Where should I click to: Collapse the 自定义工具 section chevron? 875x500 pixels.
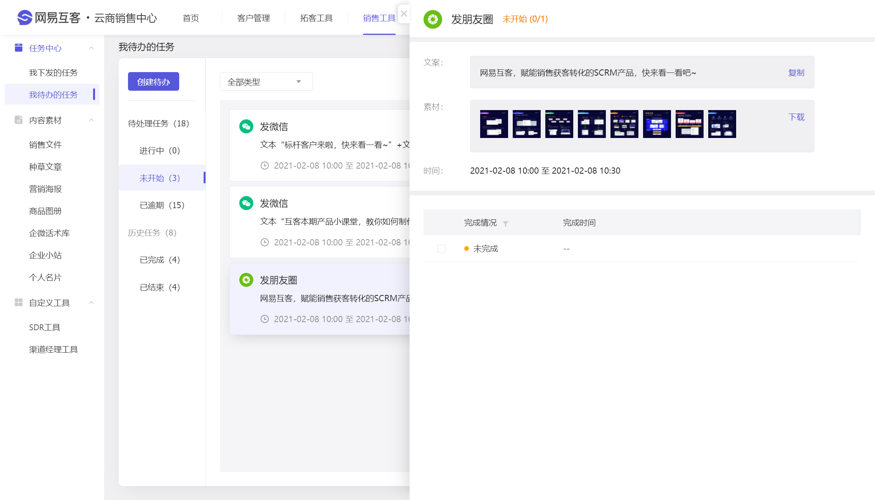click(92, 302)
